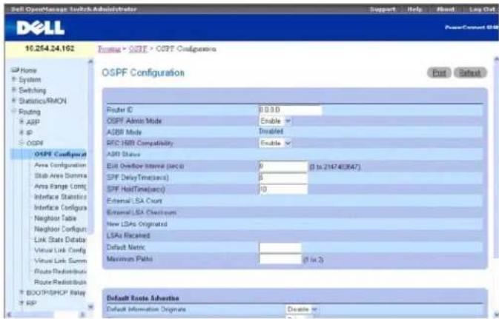This screenshot has width=499, height=319.
Task: Open Interface Statistics page
Action: coord(60,197)
